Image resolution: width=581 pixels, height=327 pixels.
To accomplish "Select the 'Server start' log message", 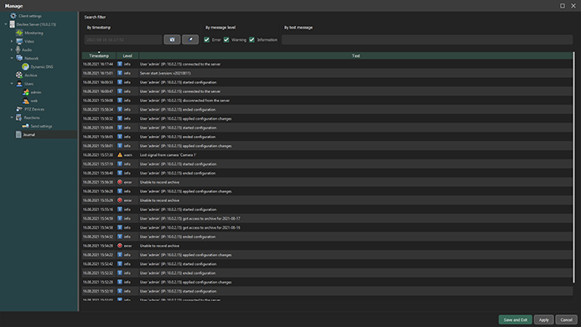I will 165,73.
